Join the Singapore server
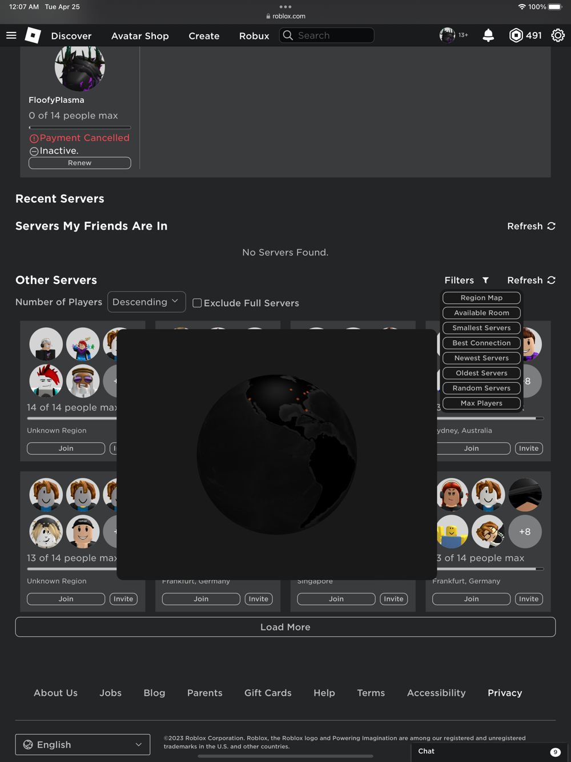The image size is (571, 762). coord(336,599)
